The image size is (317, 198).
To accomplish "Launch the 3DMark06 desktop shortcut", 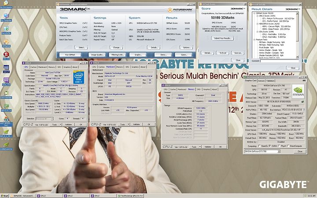I will point(6,43).
